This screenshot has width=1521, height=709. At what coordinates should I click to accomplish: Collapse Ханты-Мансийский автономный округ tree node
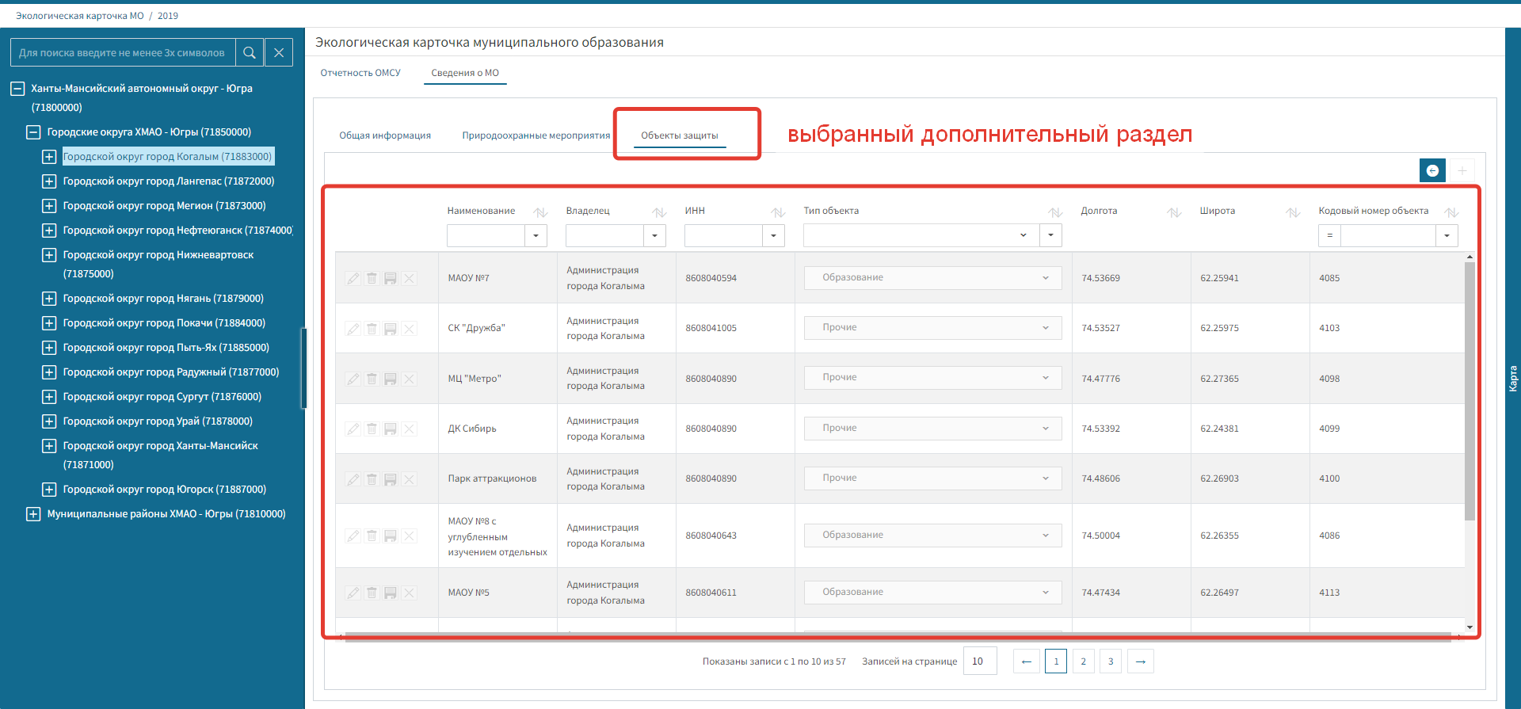click(x=17, y=89)
